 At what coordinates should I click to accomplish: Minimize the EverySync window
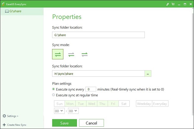pyautogui.click(x=179, y=5)
